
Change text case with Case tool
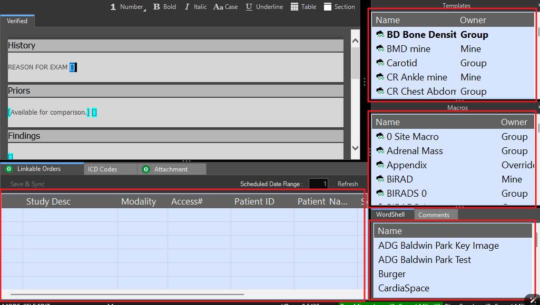225,7
